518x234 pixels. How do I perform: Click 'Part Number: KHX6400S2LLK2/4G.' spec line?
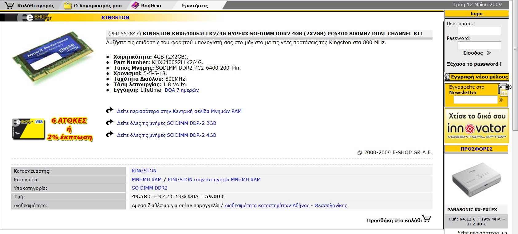158,62
